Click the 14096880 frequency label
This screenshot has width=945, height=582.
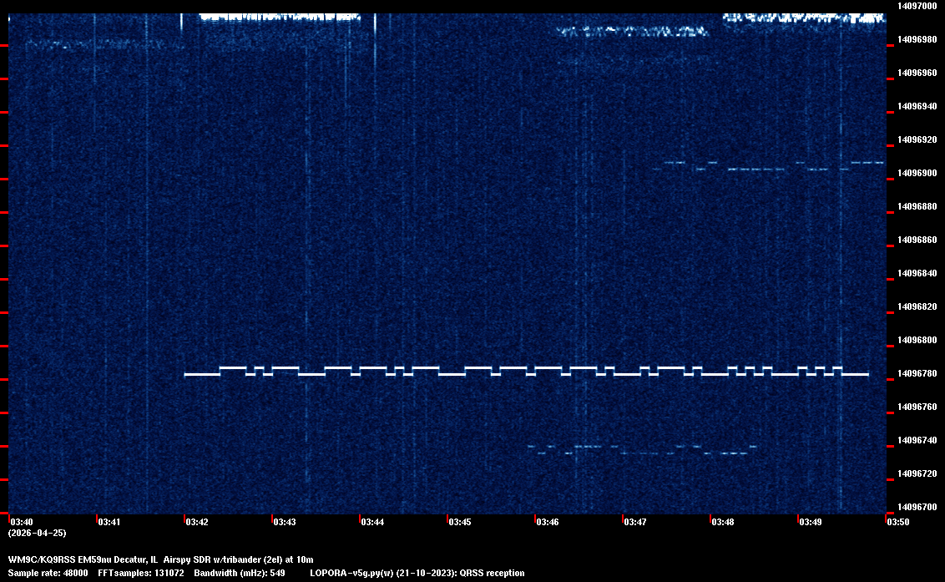coord(917,206)
